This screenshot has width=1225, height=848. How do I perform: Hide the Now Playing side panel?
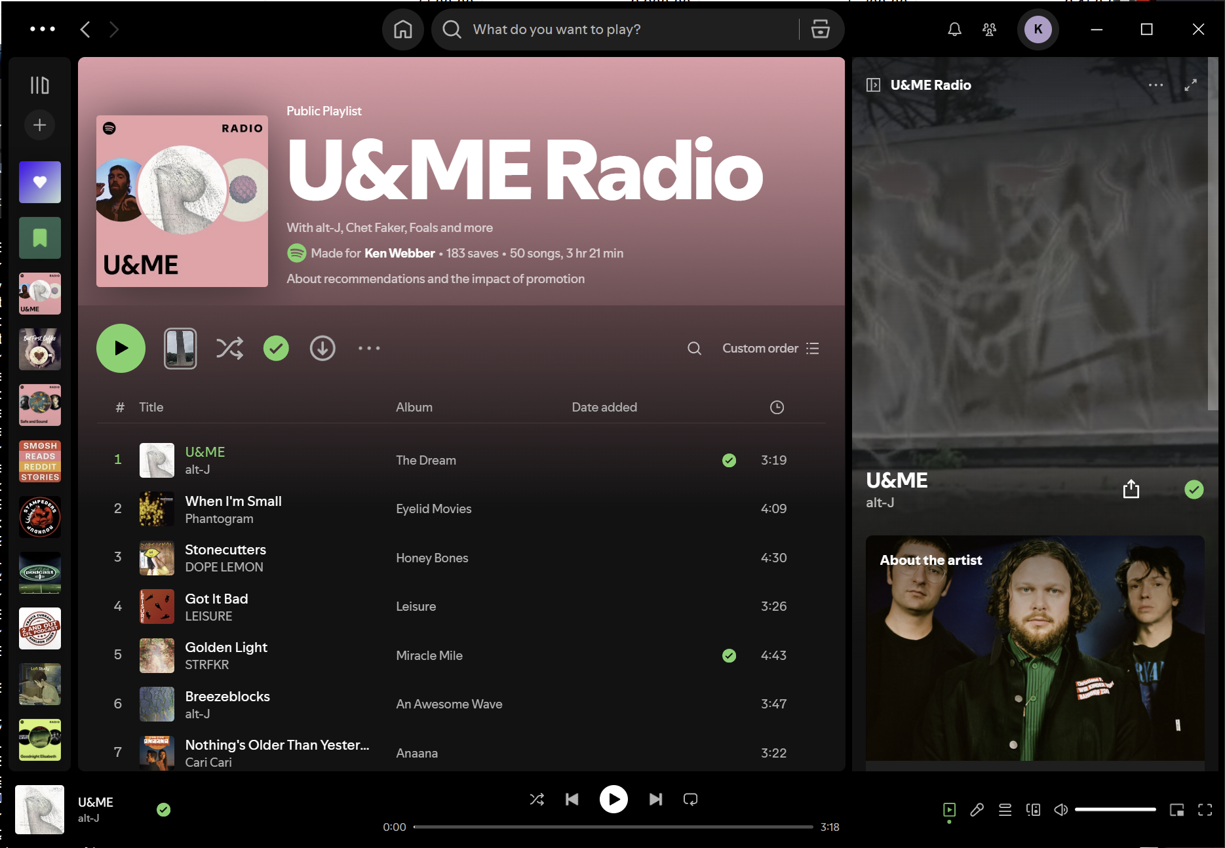coord(873,85)
